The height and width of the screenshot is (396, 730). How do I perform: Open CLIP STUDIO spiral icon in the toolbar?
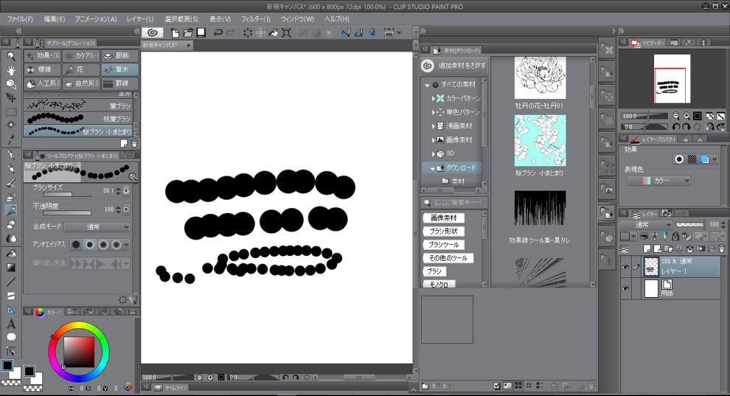point(152,32)
